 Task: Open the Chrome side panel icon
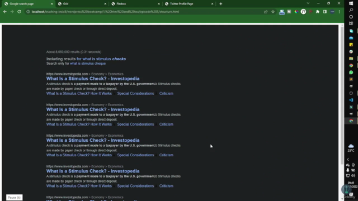click(324, 12)
